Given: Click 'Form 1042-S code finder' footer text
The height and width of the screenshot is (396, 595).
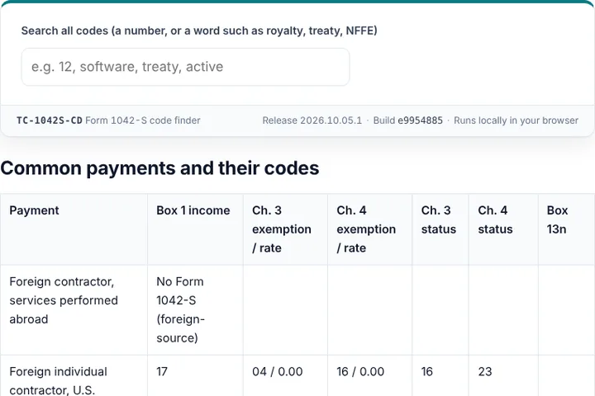Looking at the screenshot, I should click(x=143, y=120).
